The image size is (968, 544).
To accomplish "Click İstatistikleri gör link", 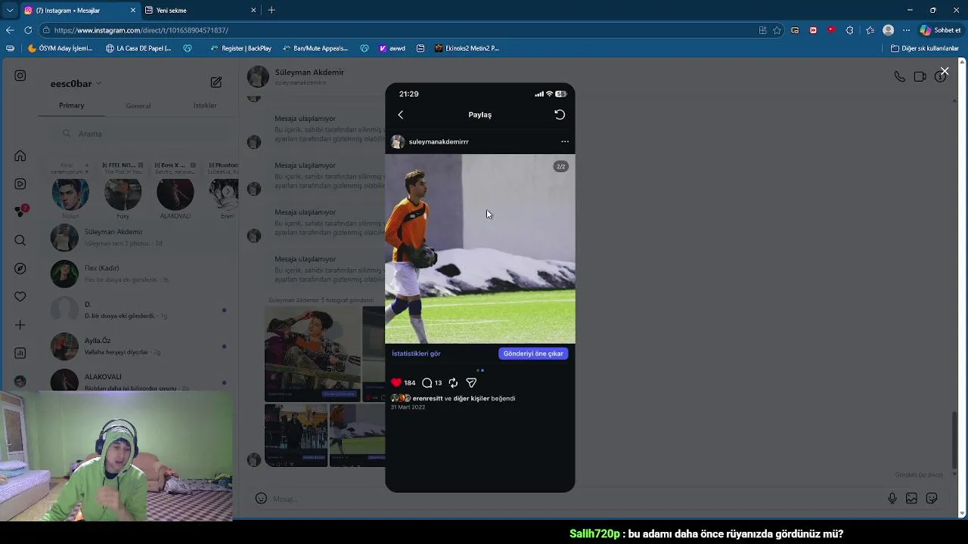I will [x=416, y=354].
